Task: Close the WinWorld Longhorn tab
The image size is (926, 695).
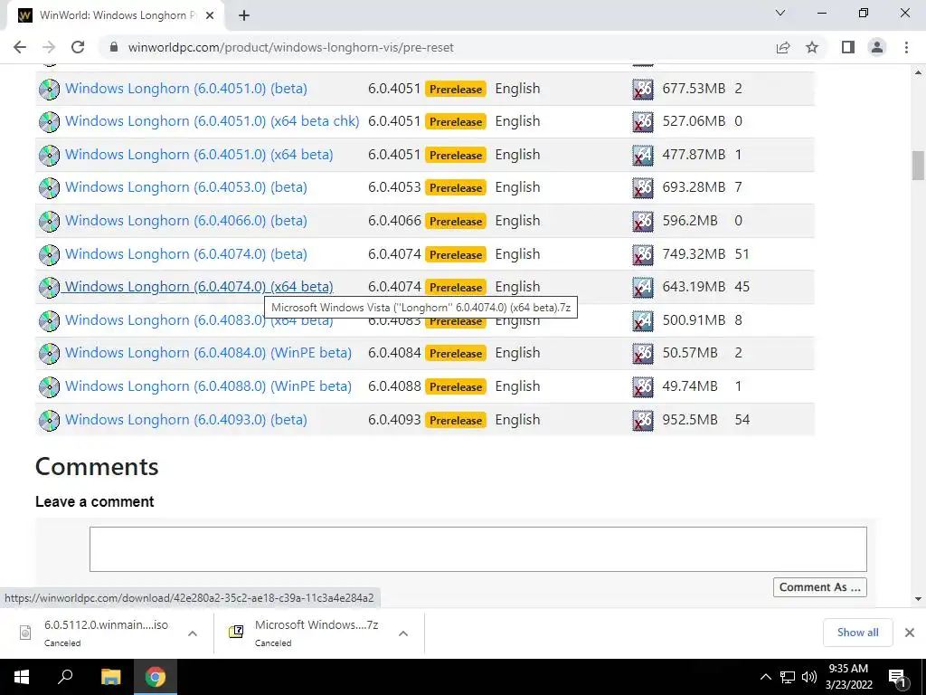Action: pyautogui.click(x=209, y=16)
